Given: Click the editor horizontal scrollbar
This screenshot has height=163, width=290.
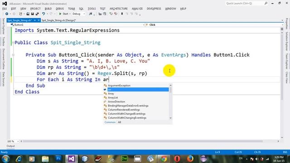Looking at the screenshot, I should 142,141.
